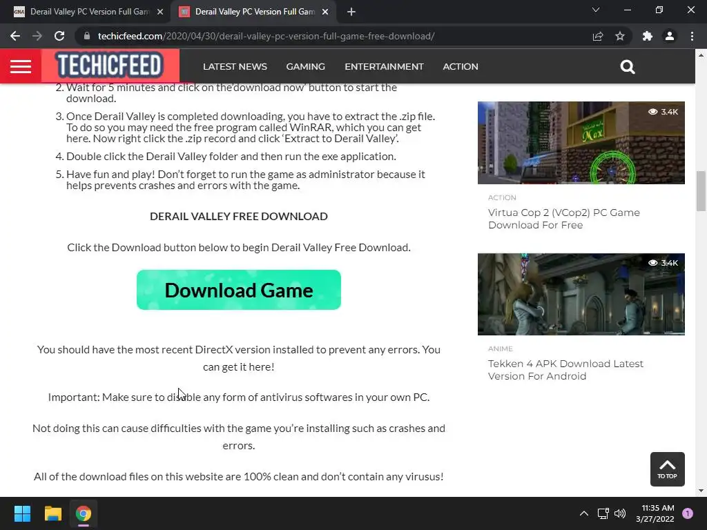Select the second Derail Valley tab

click(253, 12)
